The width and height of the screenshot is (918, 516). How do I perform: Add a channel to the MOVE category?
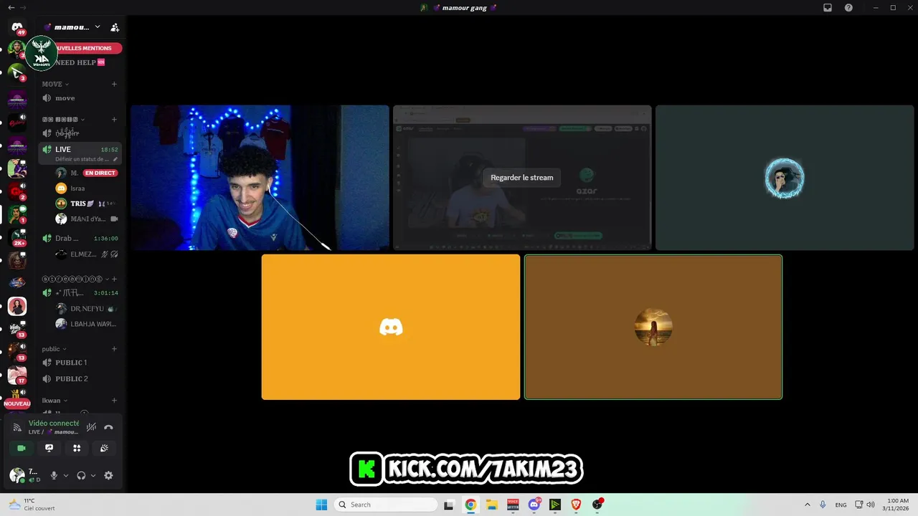click(114, 84)
